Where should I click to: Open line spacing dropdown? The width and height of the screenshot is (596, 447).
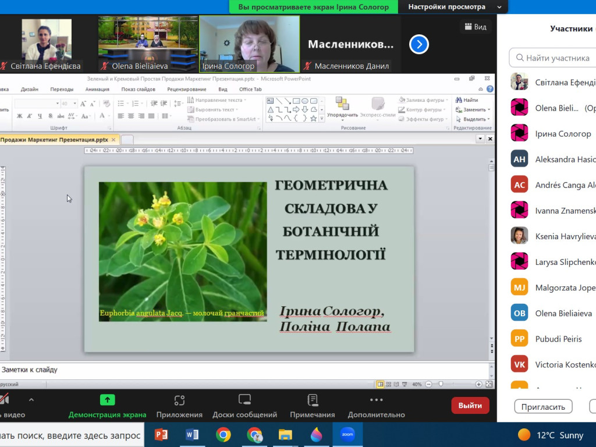pos(178,104)
